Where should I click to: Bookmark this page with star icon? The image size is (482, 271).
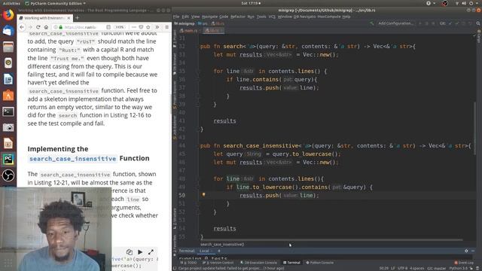148,27
